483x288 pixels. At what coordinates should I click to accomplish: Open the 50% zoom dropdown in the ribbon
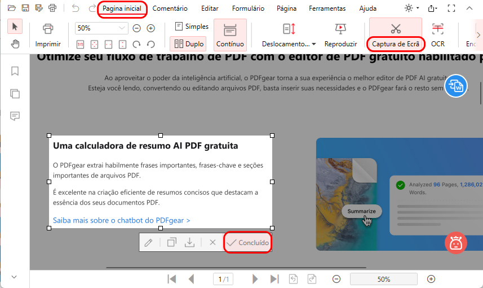[101, 28]
